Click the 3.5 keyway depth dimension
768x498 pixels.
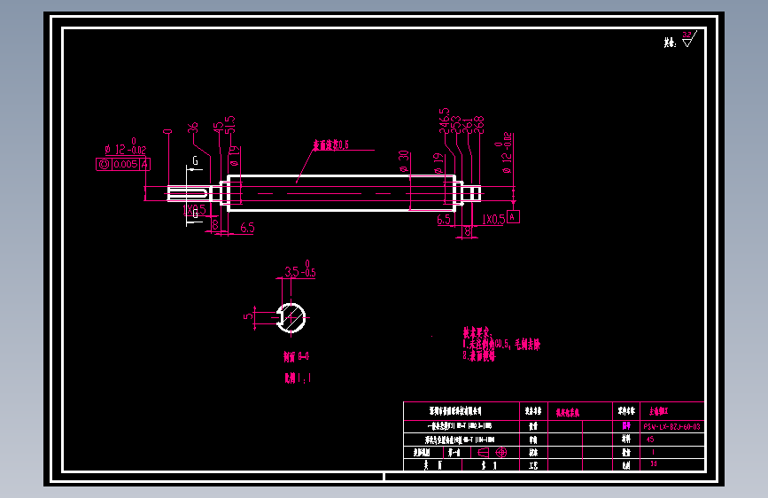pos(300,269)
